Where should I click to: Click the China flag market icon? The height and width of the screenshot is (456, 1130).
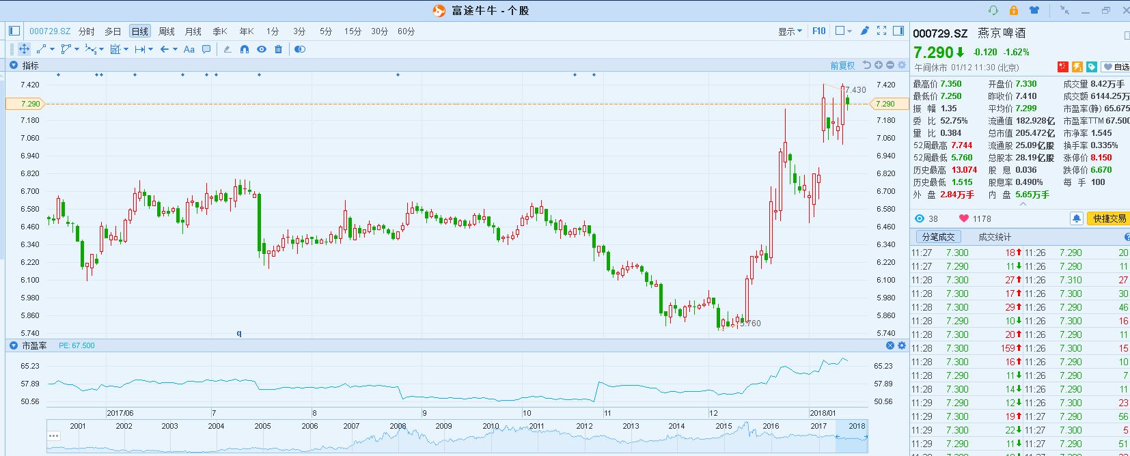[1062, 66]
